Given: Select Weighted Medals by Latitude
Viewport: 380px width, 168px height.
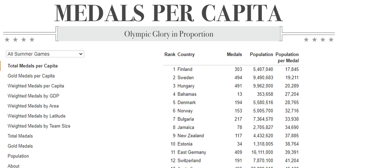Looking at the screenshot, I should [36, 116].
